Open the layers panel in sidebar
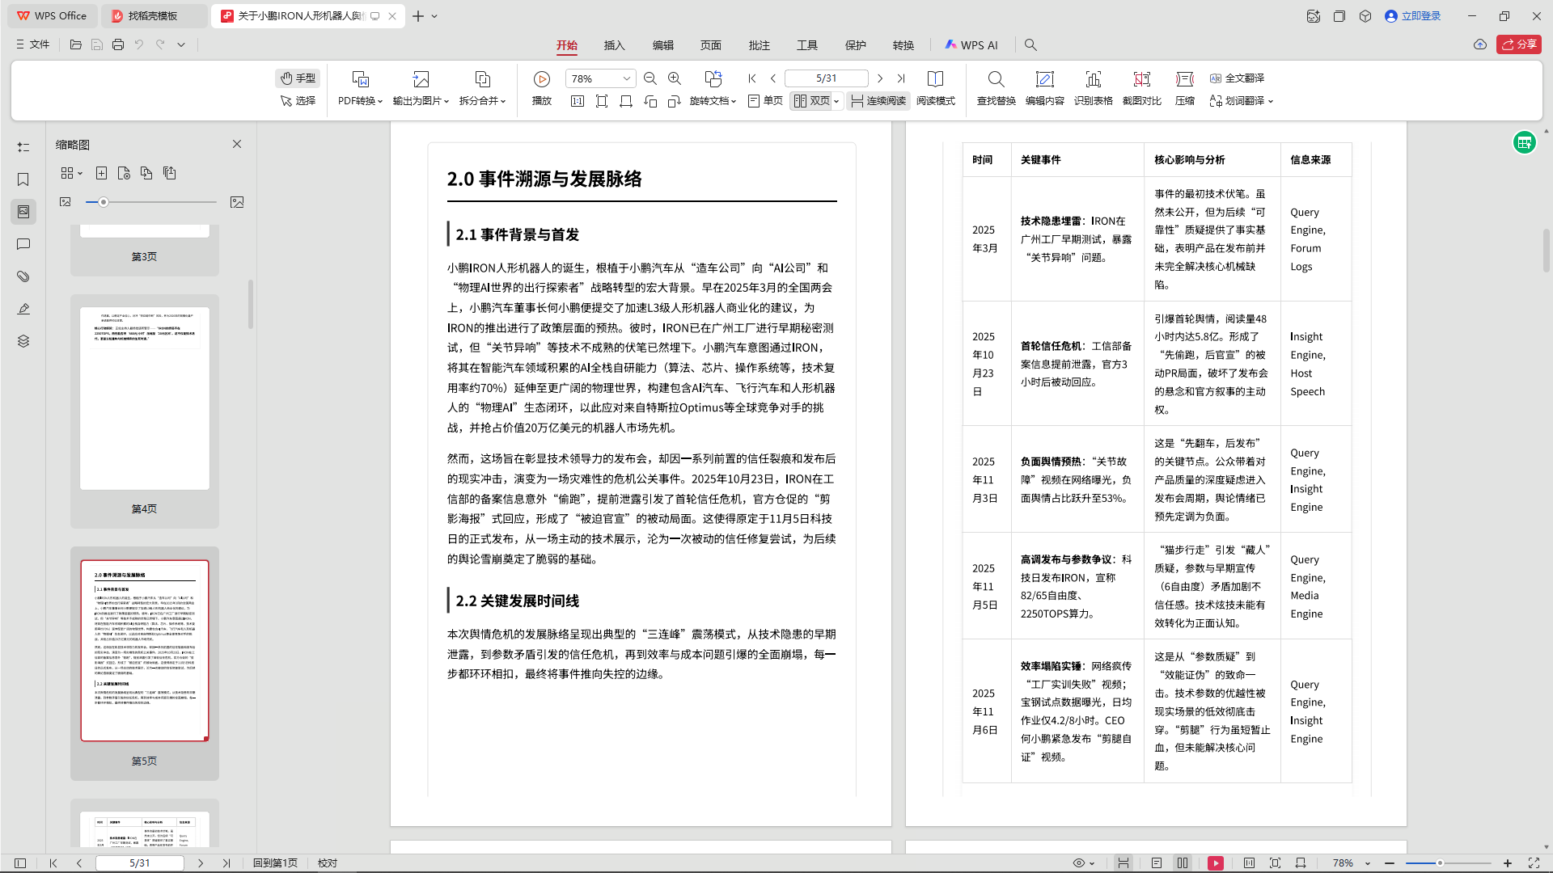The width and height of the screenshot is (1553, 873). pos(23,341)
